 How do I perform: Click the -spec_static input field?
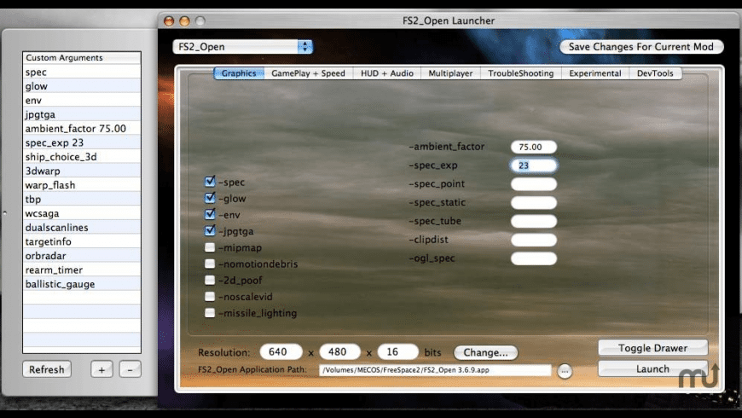533,203
